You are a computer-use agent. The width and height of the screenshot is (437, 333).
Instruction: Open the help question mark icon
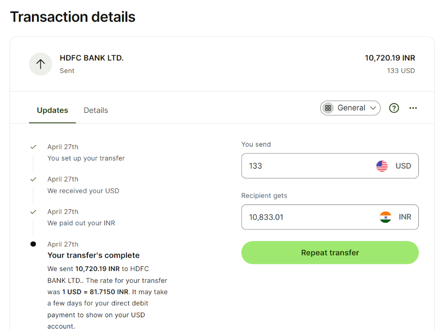pyautogui.click(x=394, y=108)
